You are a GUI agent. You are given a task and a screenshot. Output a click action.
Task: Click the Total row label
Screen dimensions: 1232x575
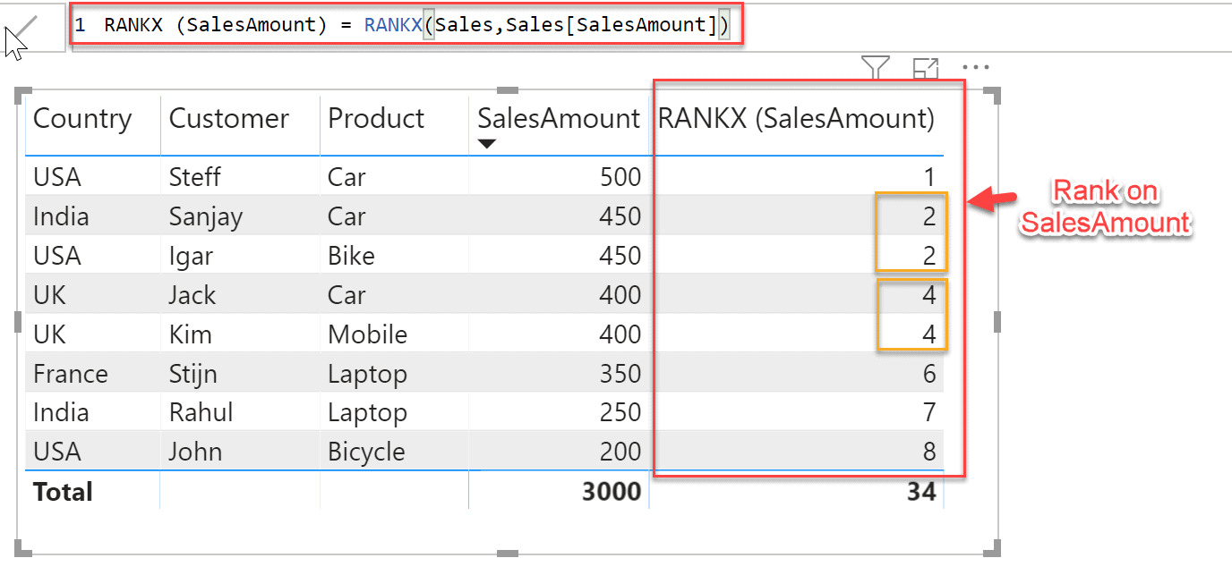[63, 491]
